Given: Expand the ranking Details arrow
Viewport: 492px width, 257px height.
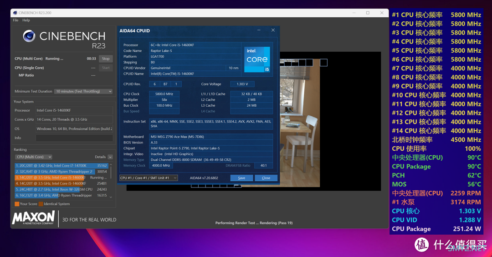Looking at the screenshot, I should coord(110,157).
